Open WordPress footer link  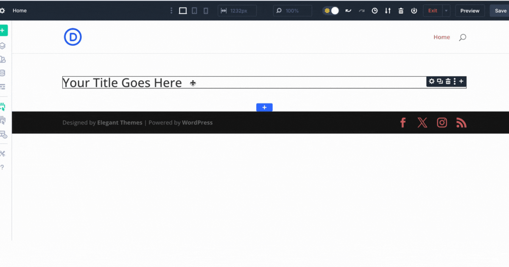[x=197, y=122]
